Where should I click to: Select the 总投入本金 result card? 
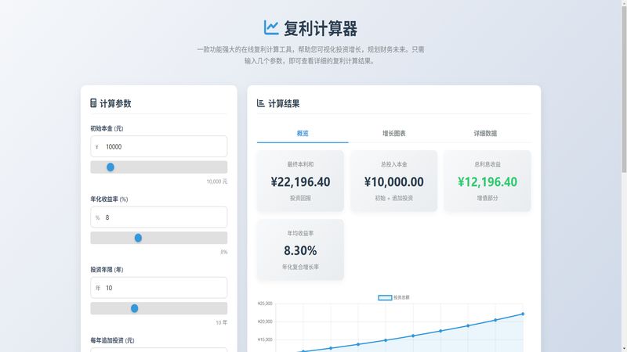393,181
